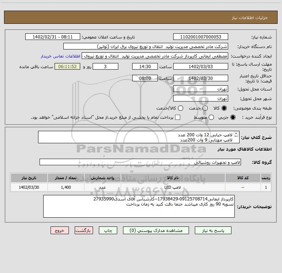Click the نام دستگاه خریدار field
The width and height of the screenshot is (282, 273).
coord(146,47)
